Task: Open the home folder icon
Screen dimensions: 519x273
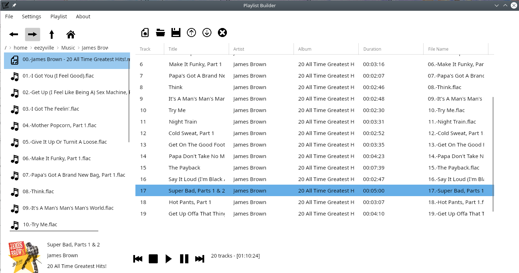Action: (x=71, y=34)
